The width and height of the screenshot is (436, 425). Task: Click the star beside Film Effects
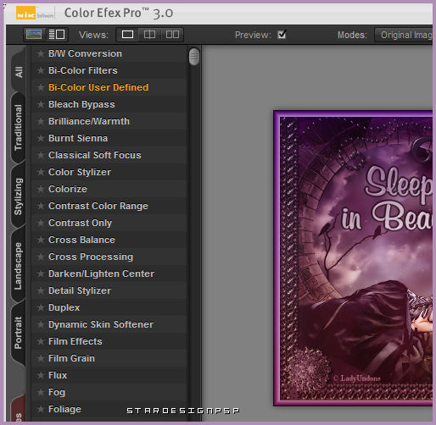pos(41,341)
